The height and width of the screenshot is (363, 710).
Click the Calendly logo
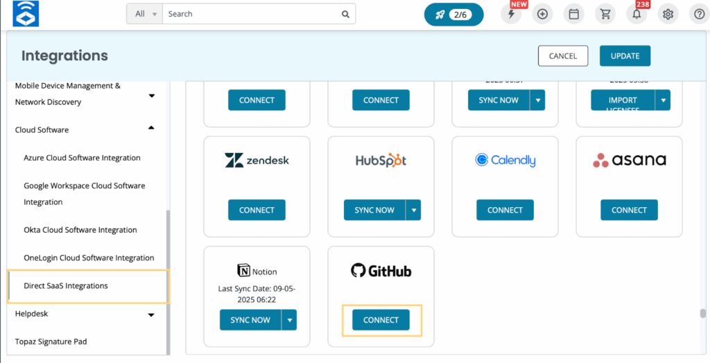click(x=505, y=160)
